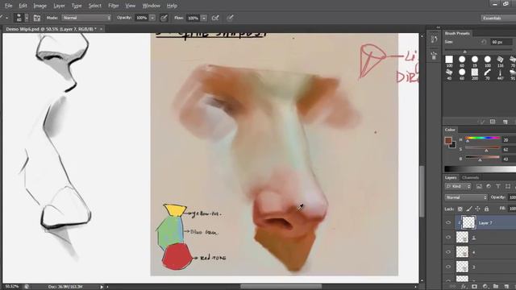Open the Image menu
Viewport: 516px width, 290px height.
point(40,6)
